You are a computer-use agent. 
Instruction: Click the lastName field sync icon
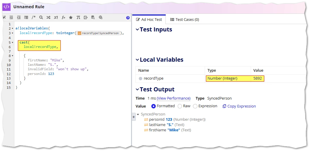tap(146, 125)
